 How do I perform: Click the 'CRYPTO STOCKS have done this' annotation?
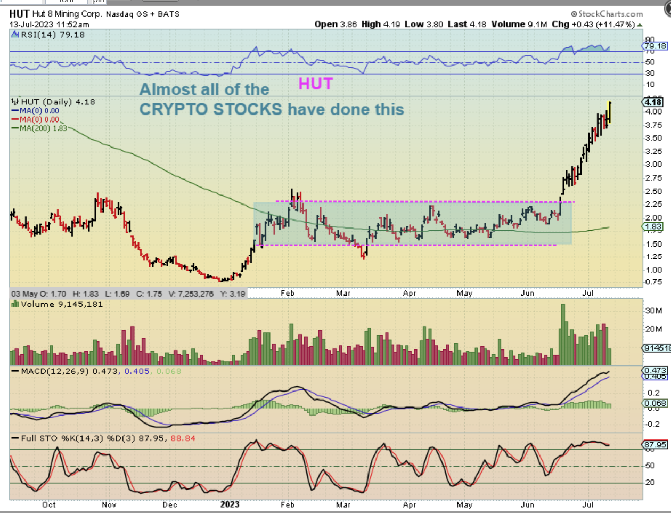pos(272,109)
